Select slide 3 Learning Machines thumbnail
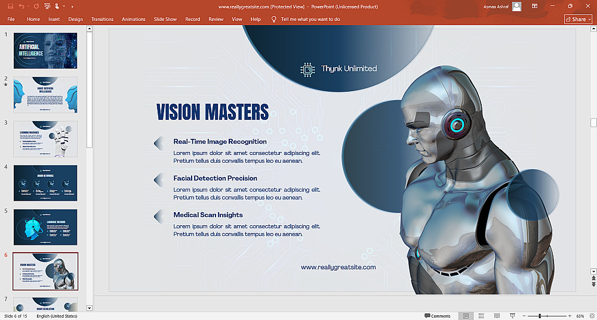 [x=45, y=139]
